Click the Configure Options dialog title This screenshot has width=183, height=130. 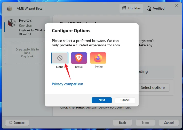pyautogui.click(x=71, y=31)
